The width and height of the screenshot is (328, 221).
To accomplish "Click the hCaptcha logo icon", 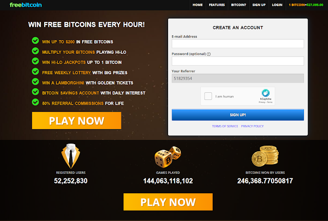I will 265,93.
